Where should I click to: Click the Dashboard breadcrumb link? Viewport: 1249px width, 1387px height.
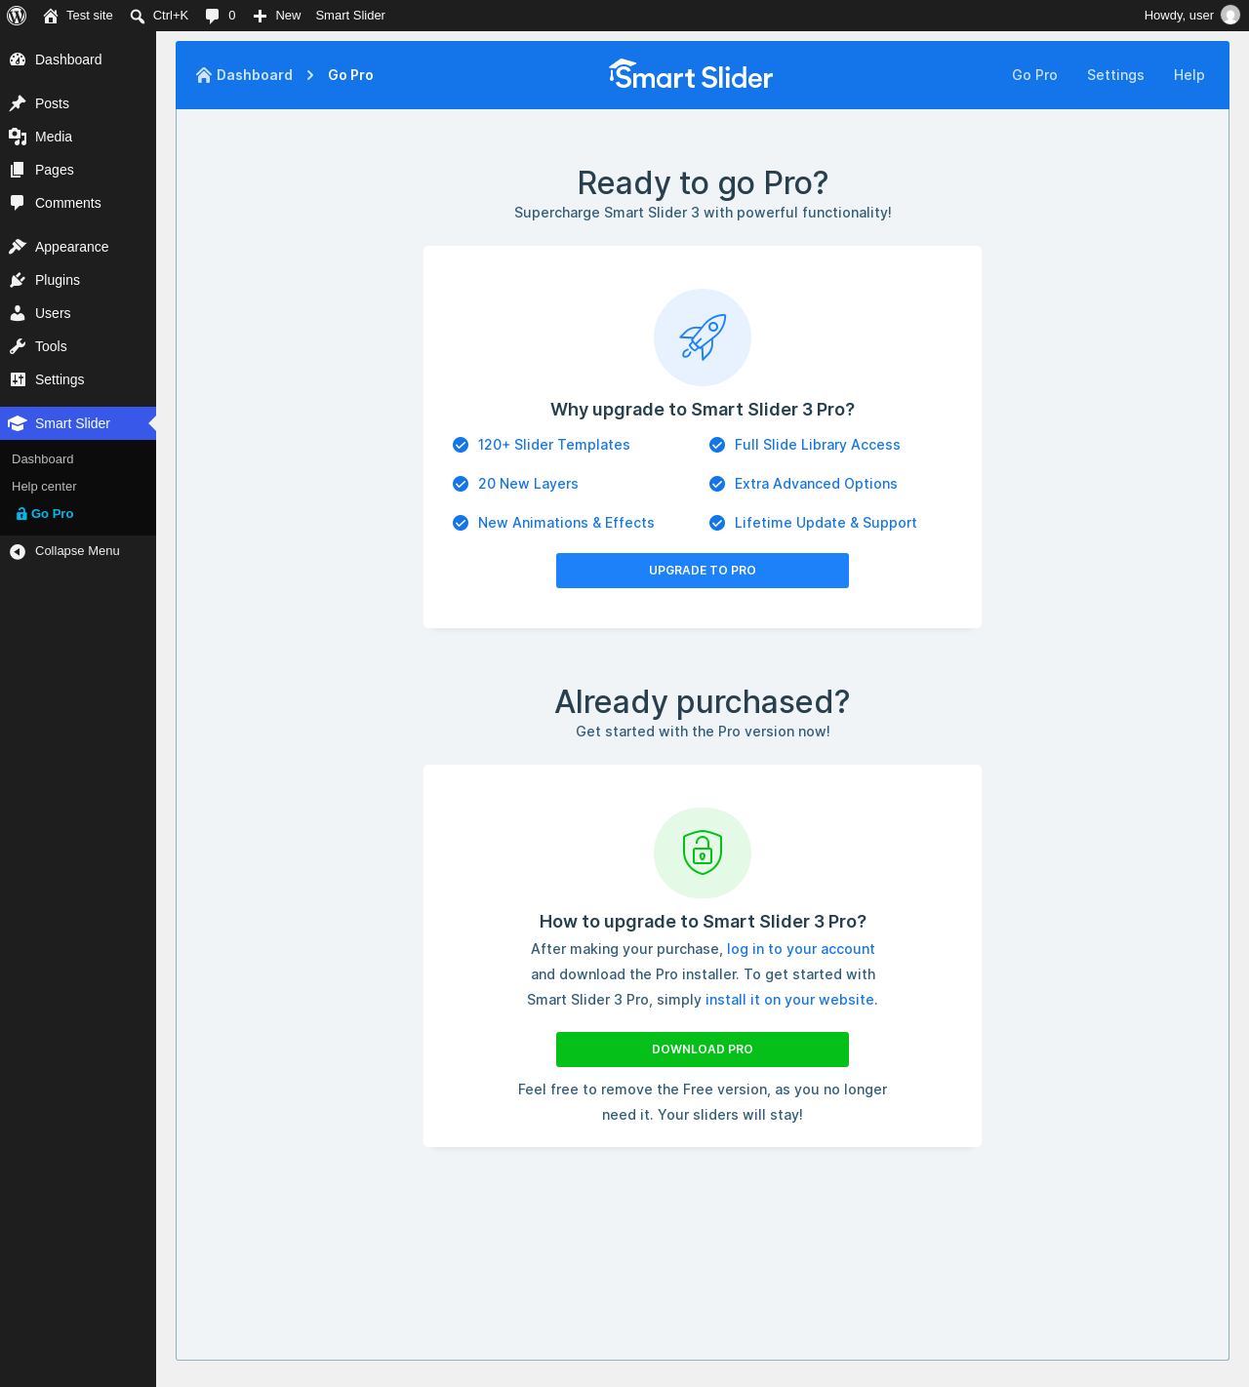(x=244, y=75)
